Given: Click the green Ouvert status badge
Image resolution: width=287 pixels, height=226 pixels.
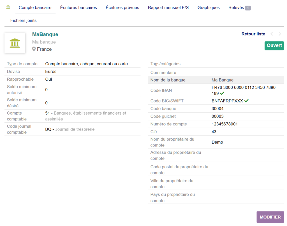Looking at the screenshot, I should click(x=274, y=46).
